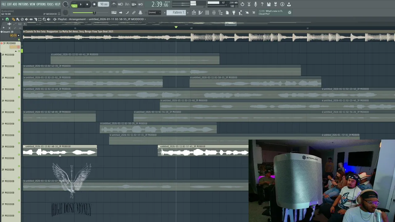Click the save project floppy icon

point(269,4)
